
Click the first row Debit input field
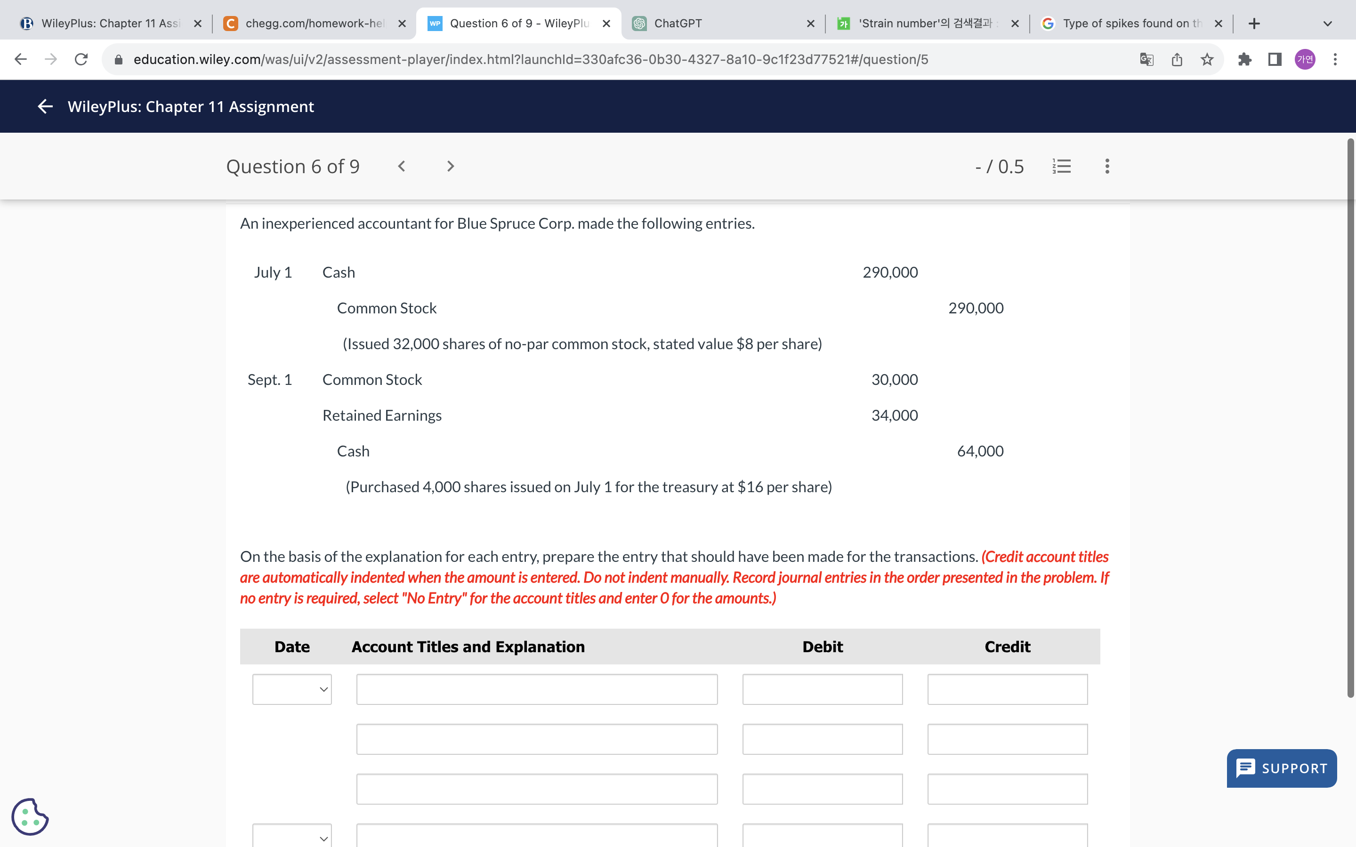(x=822, y=689)
